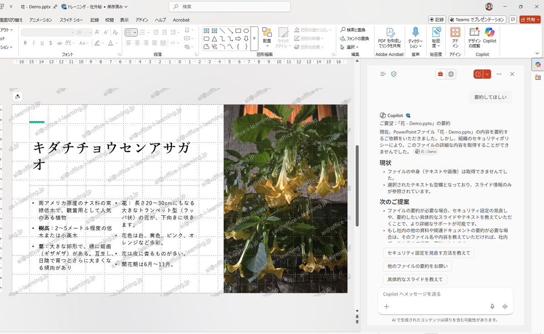Click the Copilot icon in the ribbon
The image size is (544, 334).
(489, 33)
